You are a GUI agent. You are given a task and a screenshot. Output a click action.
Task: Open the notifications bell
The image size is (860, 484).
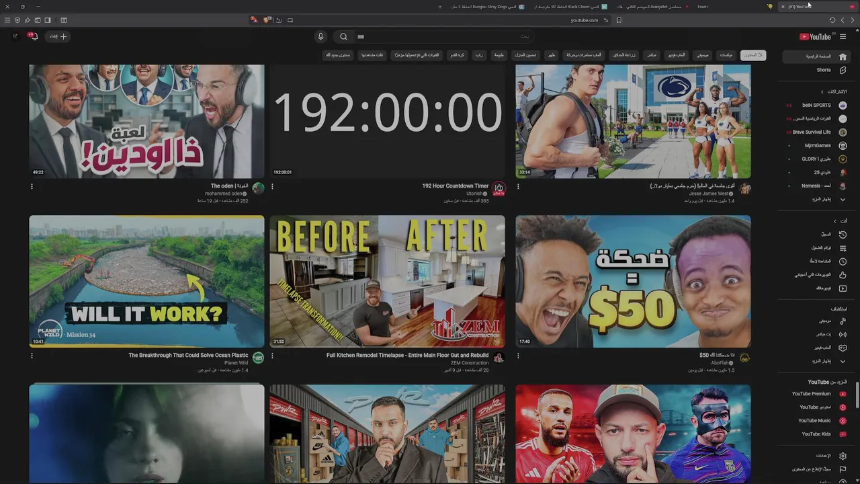[34, 37]
